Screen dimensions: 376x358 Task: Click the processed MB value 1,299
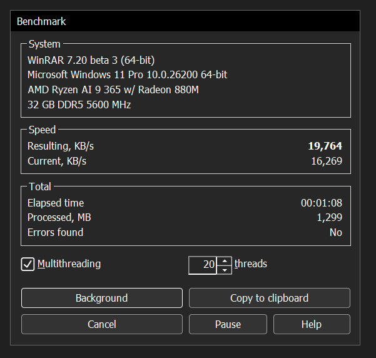coord(330,217)
